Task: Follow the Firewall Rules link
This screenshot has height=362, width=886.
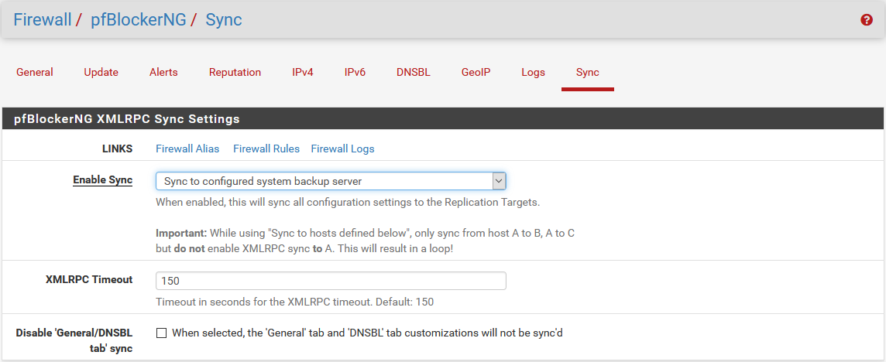Action: pyautogui.click(x=266, y=149)
